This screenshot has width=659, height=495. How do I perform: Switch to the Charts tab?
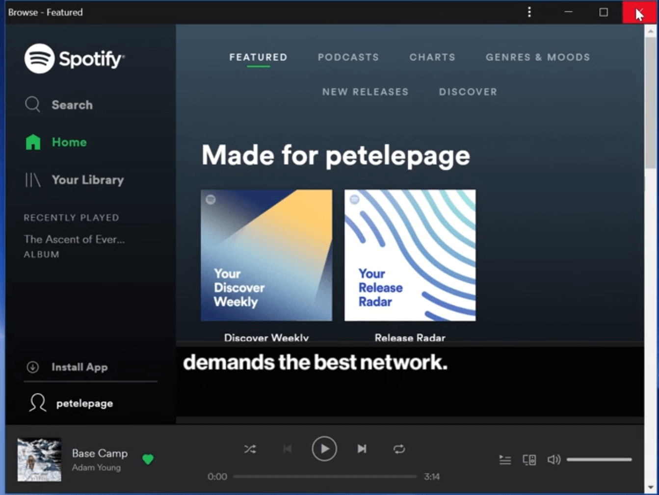(432, 57)
